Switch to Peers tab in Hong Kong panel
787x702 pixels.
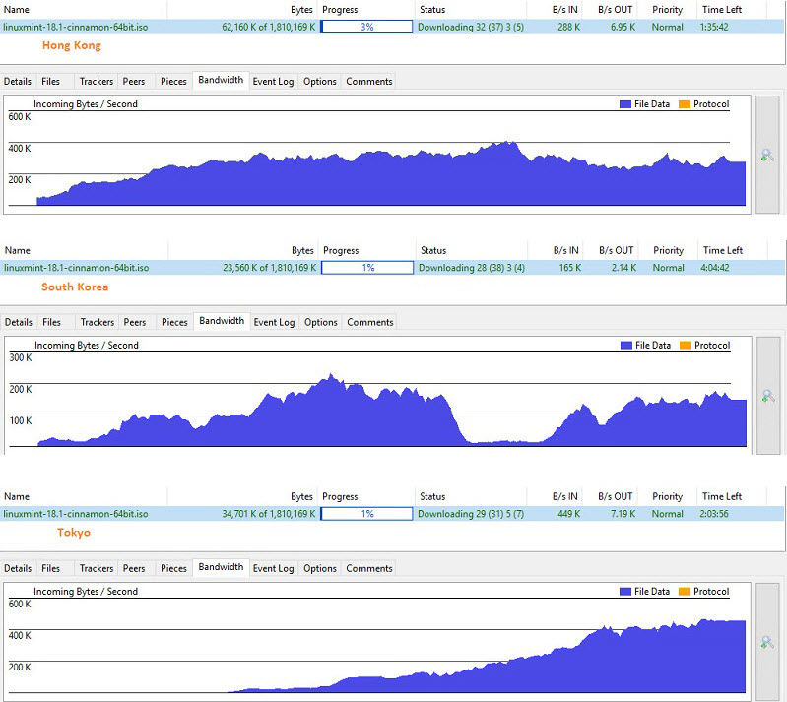coord(134,82)
